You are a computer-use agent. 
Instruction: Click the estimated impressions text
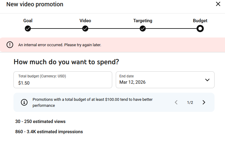[49, 132]
